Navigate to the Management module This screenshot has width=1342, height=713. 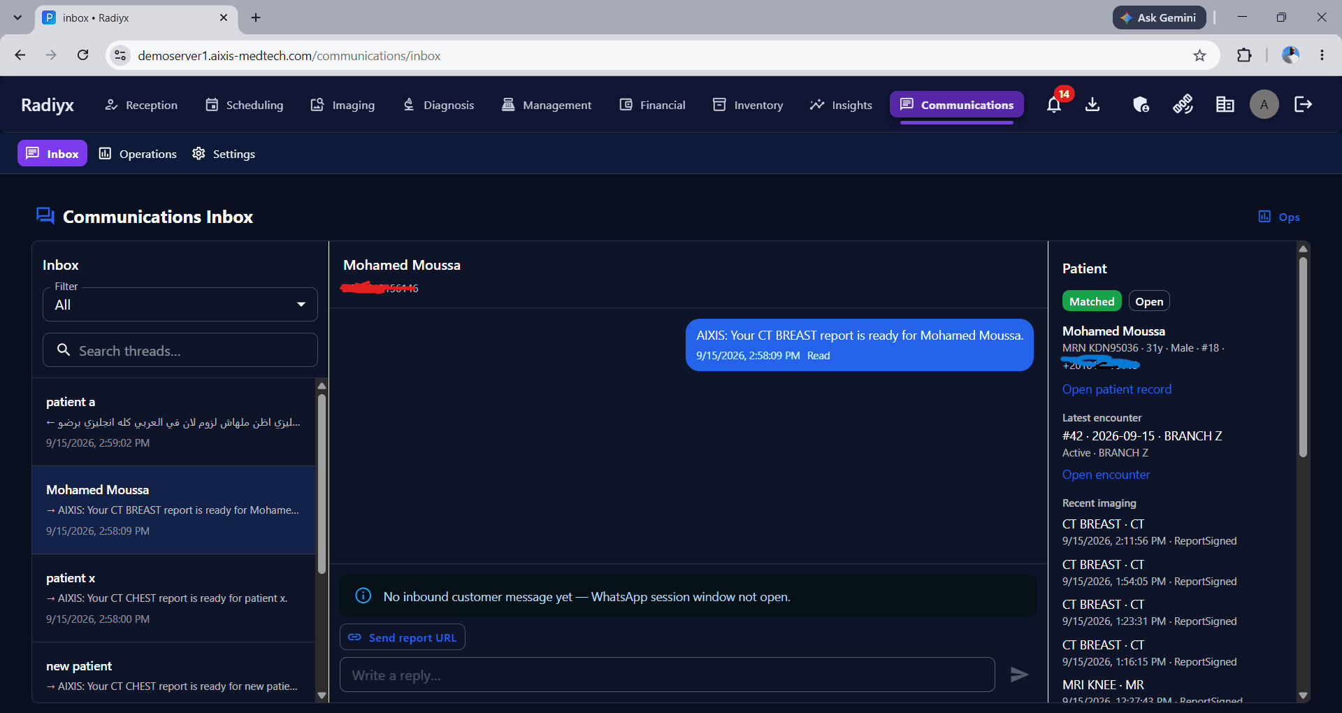pyautogui.click(x=547, y=105)
